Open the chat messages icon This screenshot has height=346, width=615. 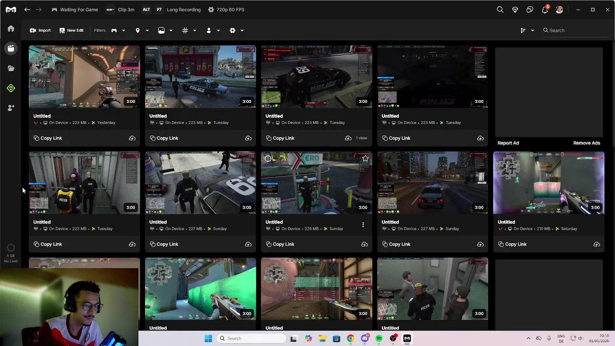(x=530, y=10)
